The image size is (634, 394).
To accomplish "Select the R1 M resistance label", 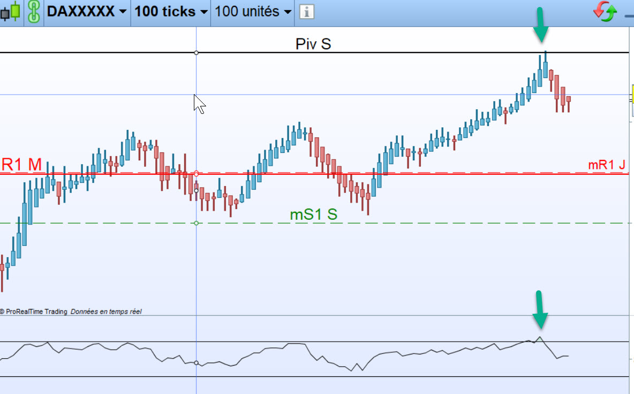I will pyautogui.click(x=21, y=165).
